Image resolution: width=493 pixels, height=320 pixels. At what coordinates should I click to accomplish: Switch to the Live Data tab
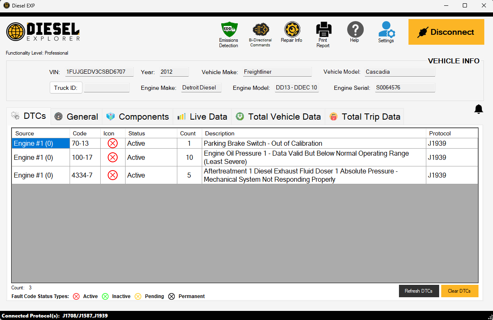click(202, 116)
